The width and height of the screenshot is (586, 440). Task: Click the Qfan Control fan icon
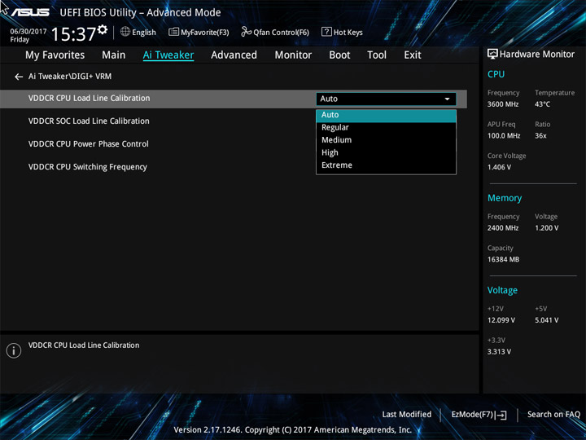[x=246, y=32]
